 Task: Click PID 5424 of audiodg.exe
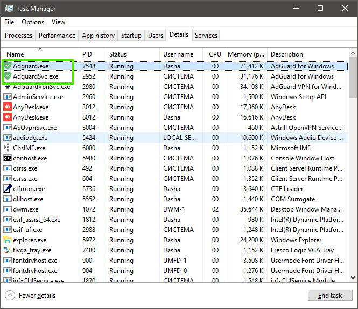pyautogui.click(x=89, y=138)
